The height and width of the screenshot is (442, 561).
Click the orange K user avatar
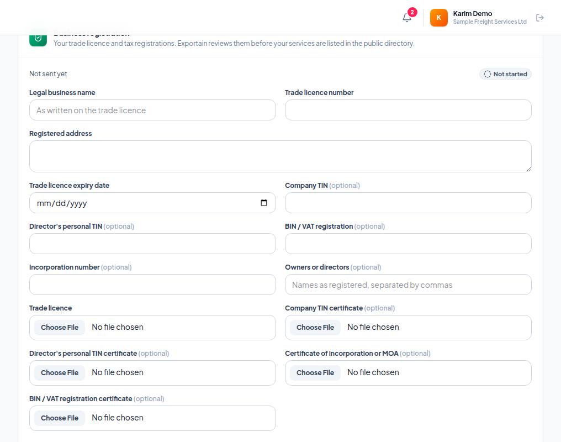click(438, 18)
